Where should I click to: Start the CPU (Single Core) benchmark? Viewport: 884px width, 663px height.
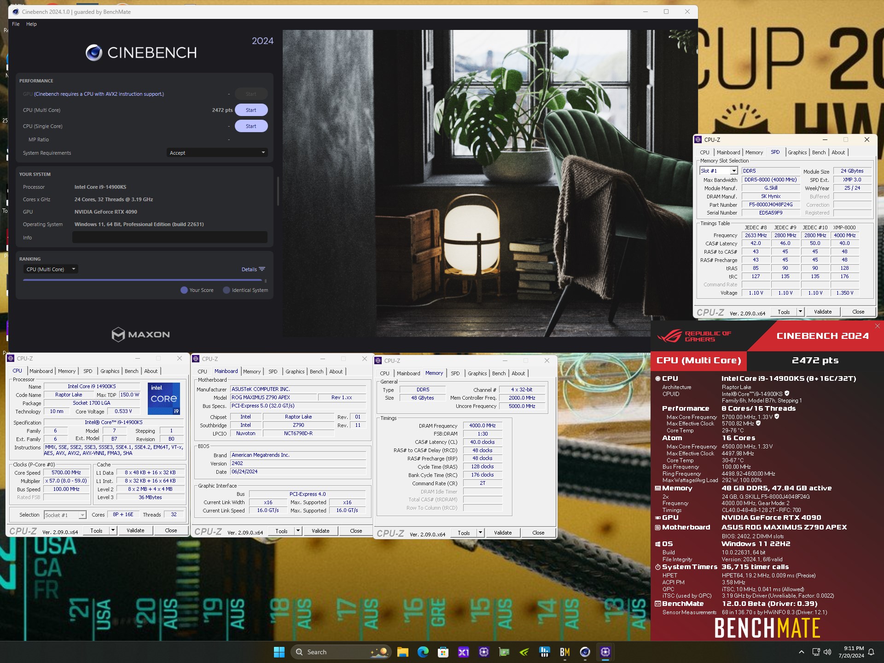pyautogui.click(x=251, y=126)
